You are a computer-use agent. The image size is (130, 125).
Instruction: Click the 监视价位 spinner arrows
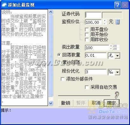coord(105,22)
